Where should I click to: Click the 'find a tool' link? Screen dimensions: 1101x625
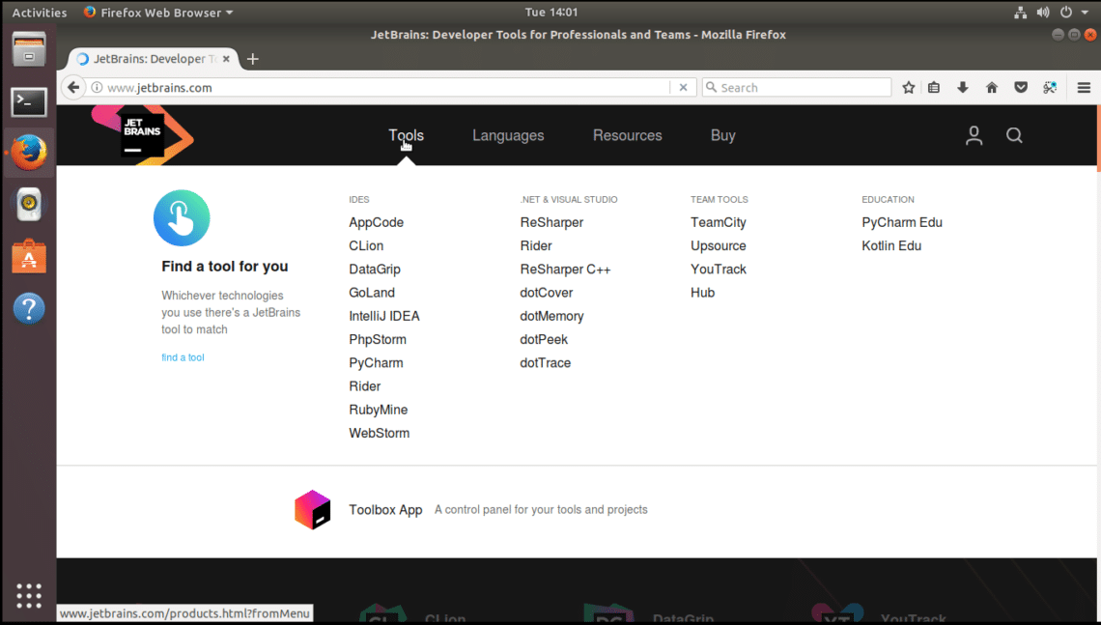[x=183, y=357]
